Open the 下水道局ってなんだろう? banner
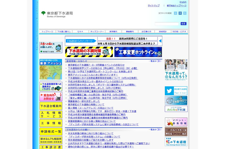 176,70
